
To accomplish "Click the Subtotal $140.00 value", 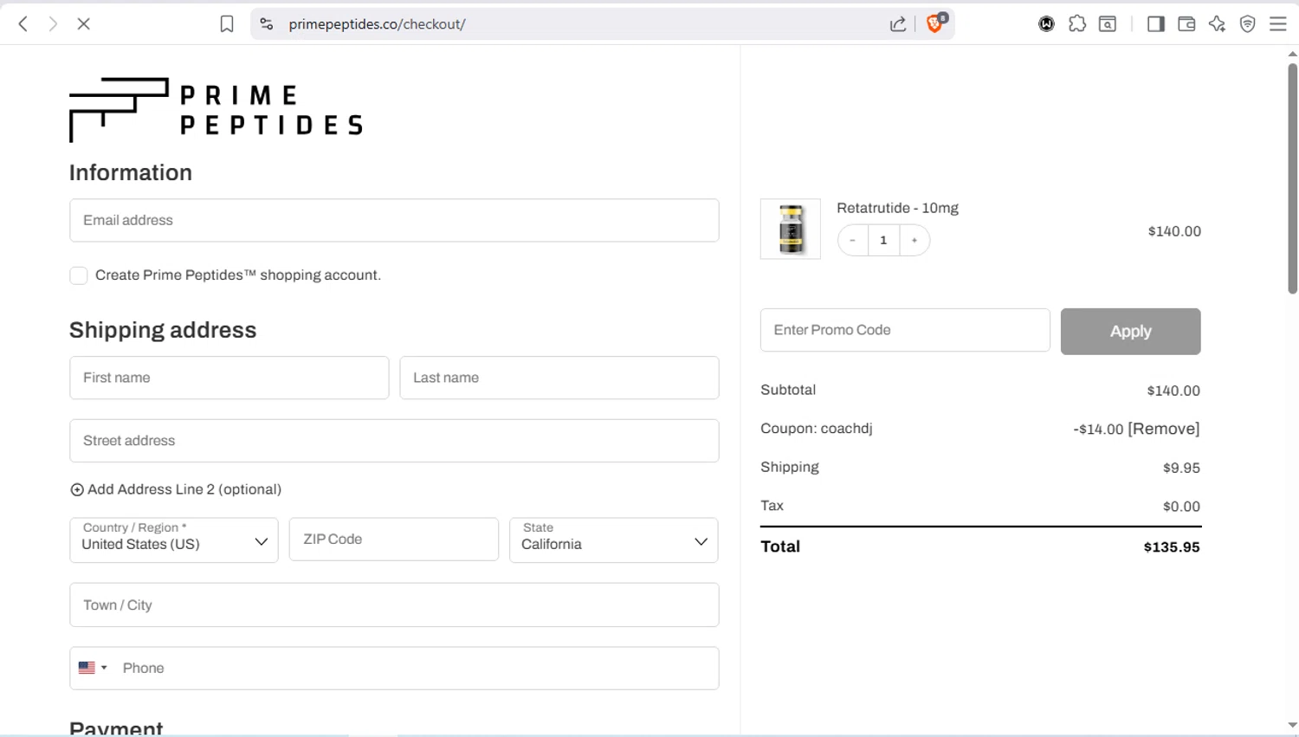I will point(1173,391).
